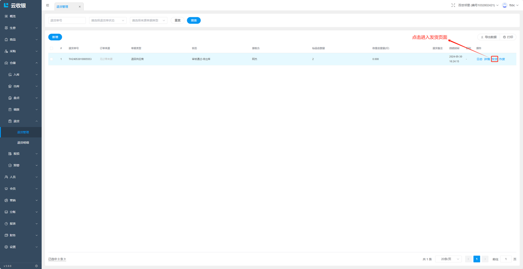The image size is (523, 269).
Task: Click the blue 搜索 search button
Action: 194,20
